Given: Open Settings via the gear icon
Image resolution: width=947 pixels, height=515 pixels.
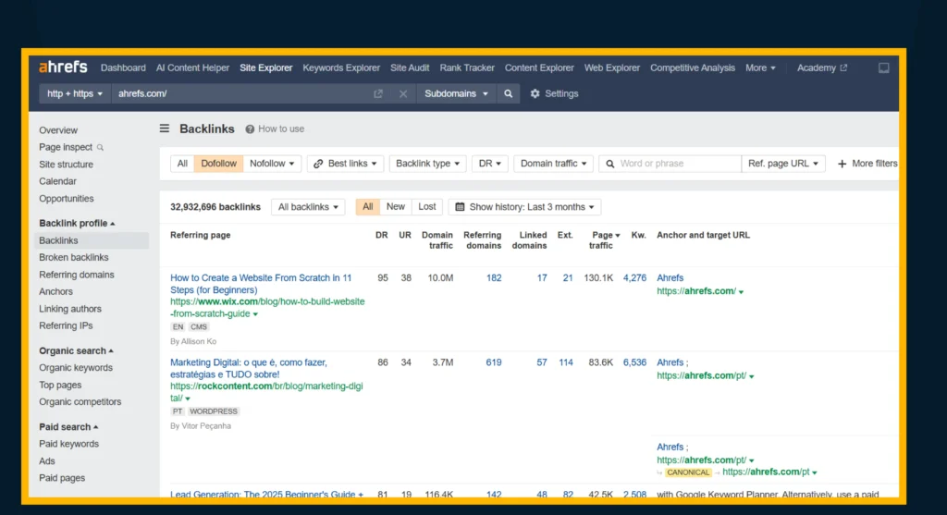Looking at the screenshot, I should pyautogui.click(x=535, y=93).
